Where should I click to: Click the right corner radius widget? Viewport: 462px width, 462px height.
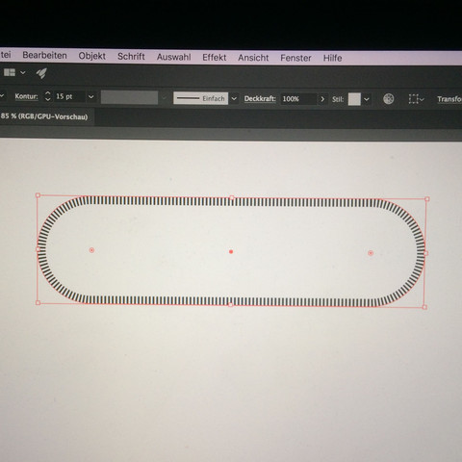(371, 253)
